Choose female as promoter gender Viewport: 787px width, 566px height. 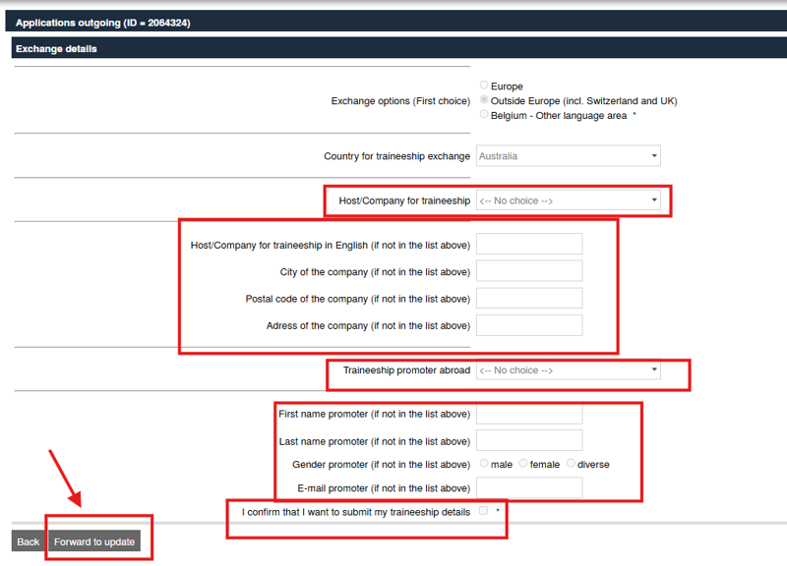tap(523, 464)
